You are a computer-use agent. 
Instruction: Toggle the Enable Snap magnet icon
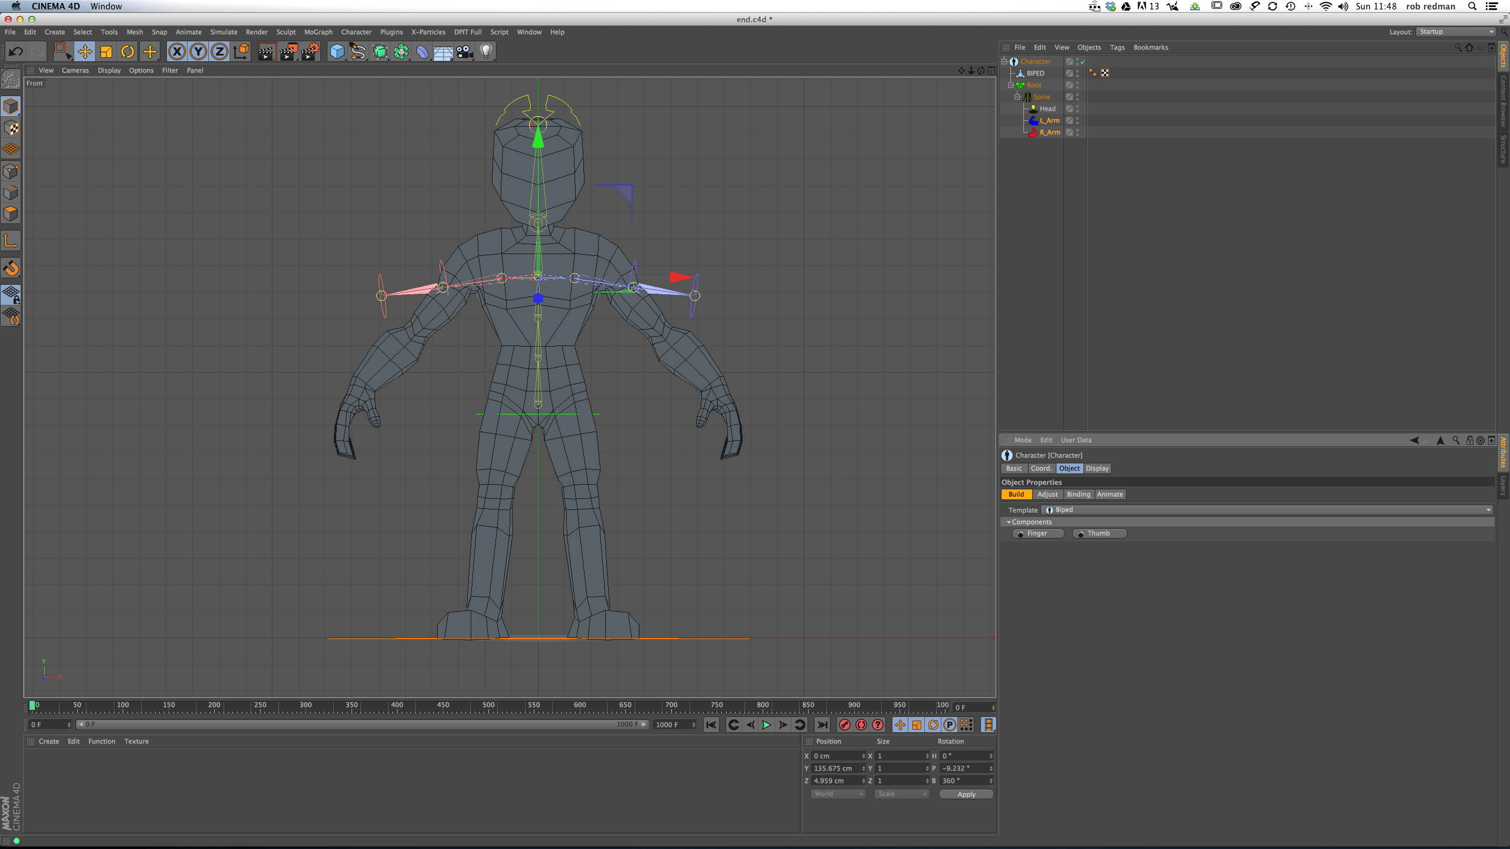click(11, 268)
